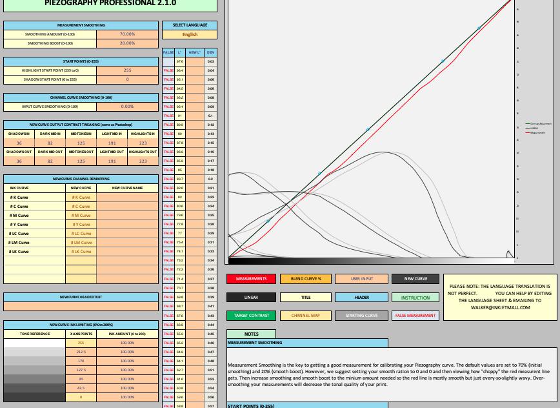Click the Input Curve Smoothing 0.00% cell
This screenshot has width=560, height=408.
[127, 107]
